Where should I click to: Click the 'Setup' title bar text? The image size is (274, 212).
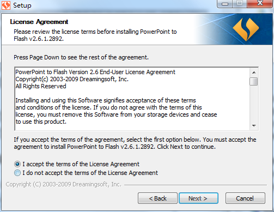tap(22, 5)
